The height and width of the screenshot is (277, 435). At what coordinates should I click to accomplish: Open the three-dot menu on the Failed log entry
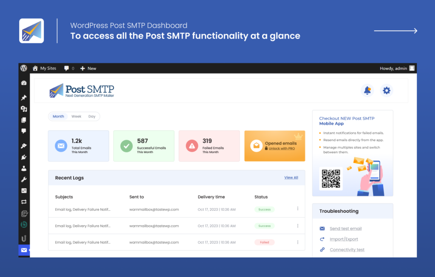[298, 242]
